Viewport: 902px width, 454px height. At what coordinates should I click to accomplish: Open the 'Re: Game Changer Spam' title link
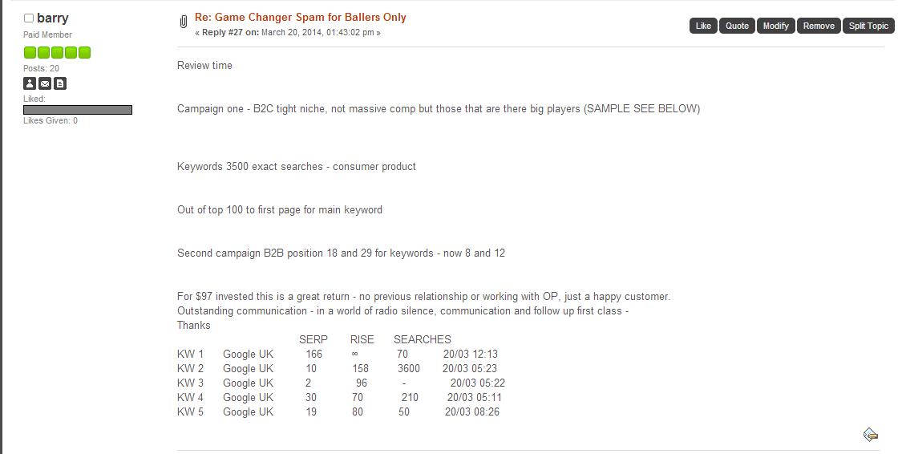[x=300, y=17]
